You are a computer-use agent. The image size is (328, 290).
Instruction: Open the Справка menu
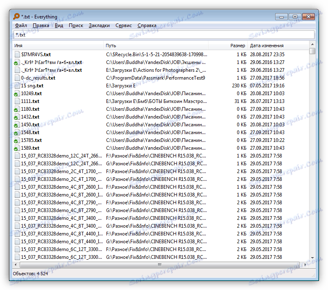147,25
